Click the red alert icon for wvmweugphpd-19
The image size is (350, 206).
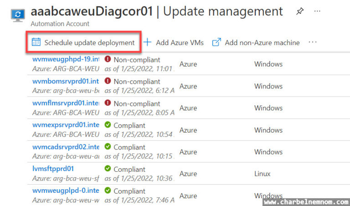click(x=108, y=59)
